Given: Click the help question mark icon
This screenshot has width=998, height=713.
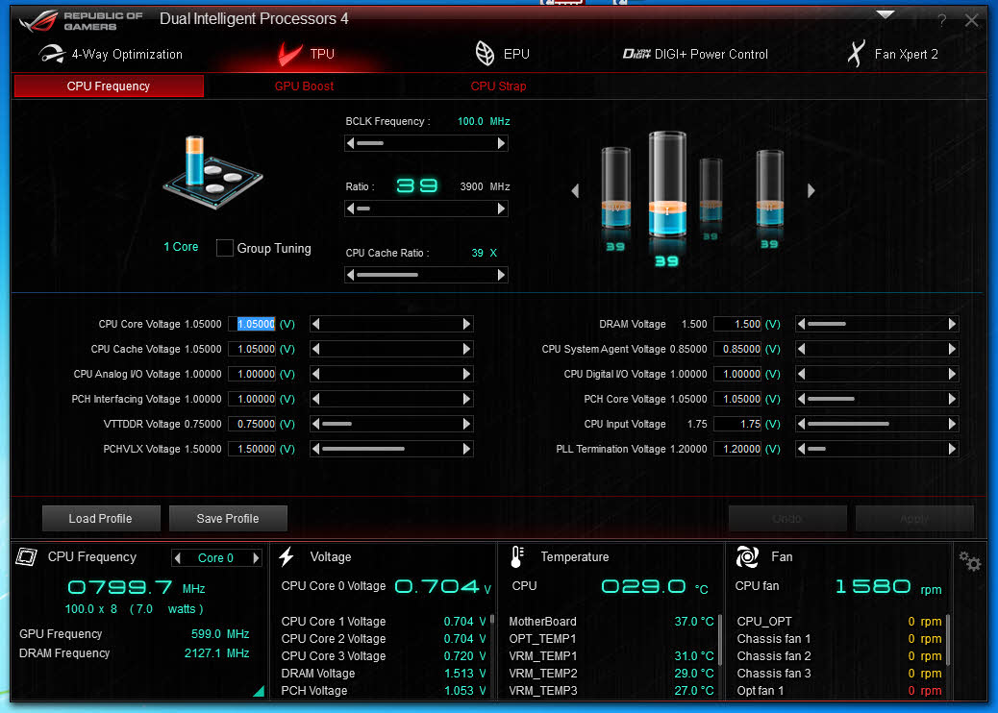Looking at the screenshot, I should (x=942, y=20).
